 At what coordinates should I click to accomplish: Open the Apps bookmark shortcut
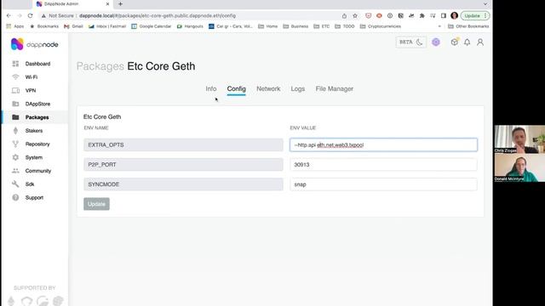point(15,26)
